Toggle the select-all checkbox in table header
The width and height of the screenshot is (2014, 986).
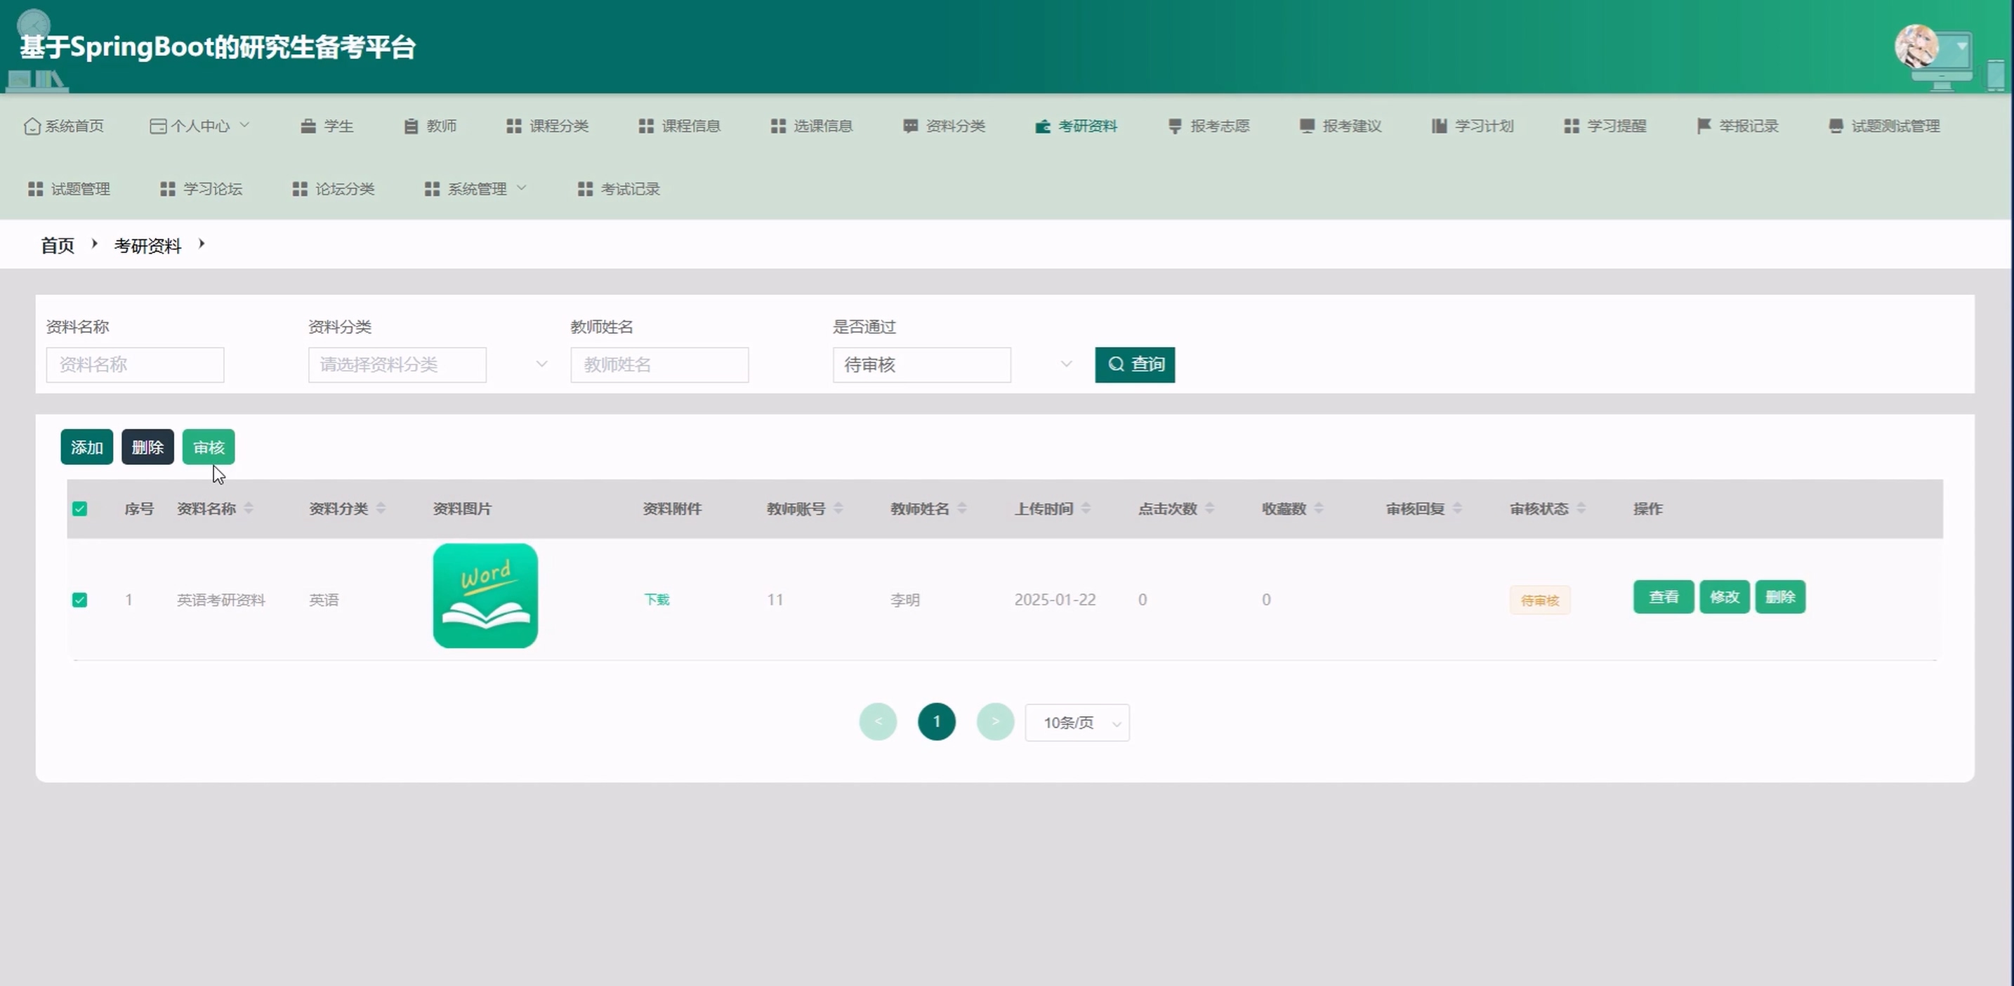(x=80, y=509)
